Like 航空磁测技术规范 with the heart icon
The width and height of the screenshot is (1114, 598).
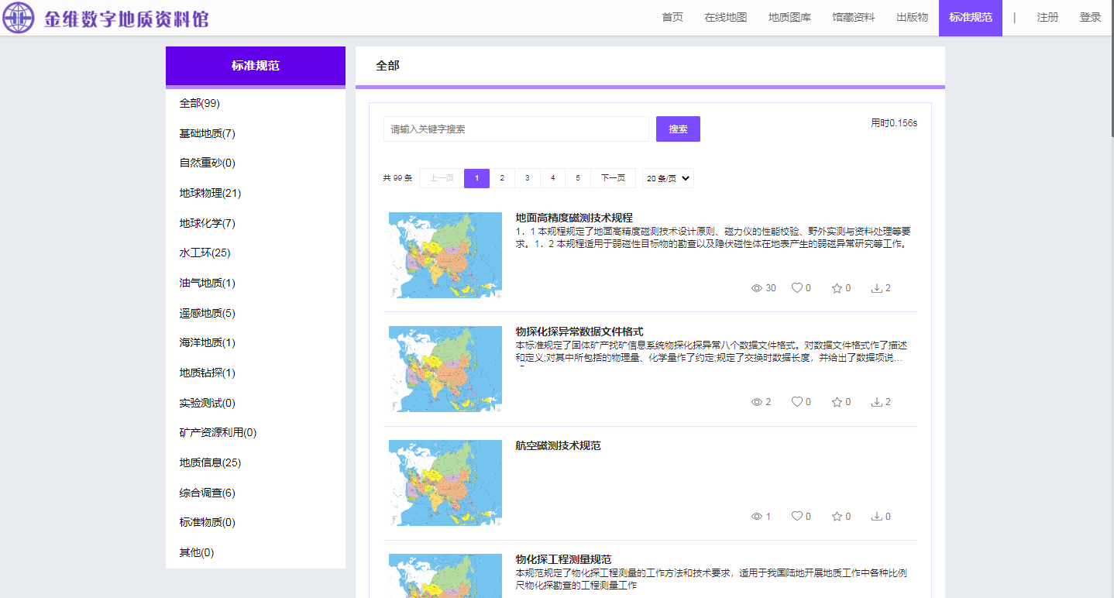796,517
